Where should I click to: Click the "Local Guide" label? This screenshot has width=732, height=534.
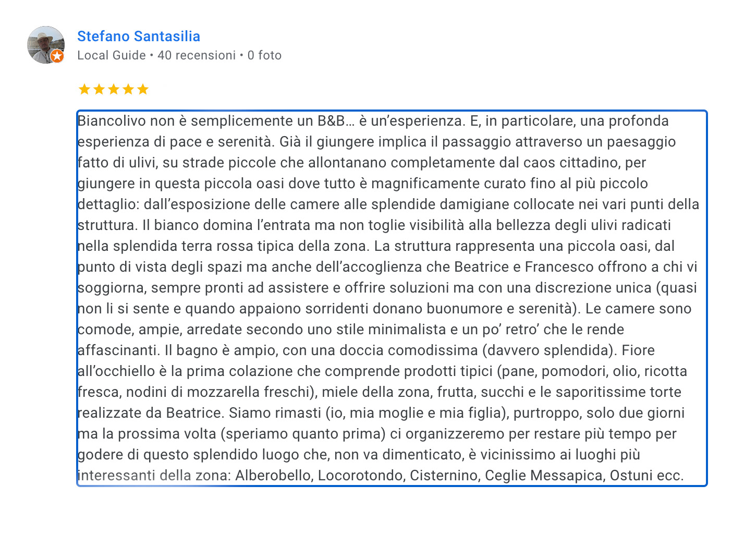112,55
